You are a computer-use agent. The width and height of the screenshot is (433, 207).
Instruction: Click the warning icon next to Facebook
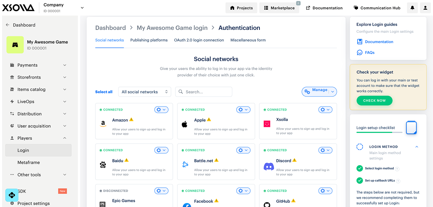tap(216, 201)
